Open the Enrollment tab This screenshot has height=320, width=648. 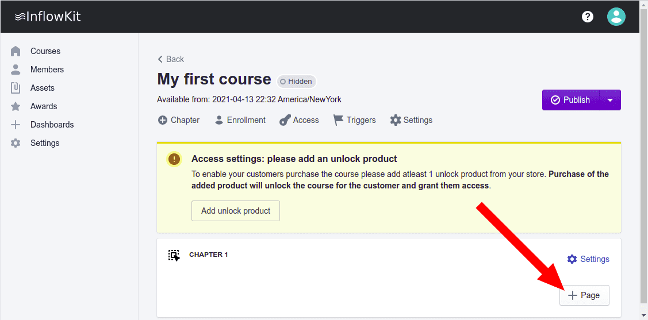coord(240,120)
